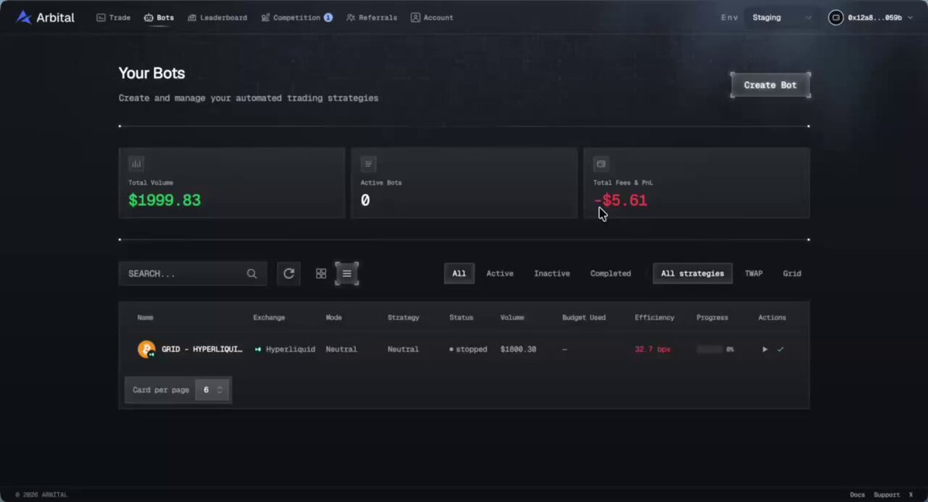Refresh the bots list
The width and height of the screenshot is (928, 502).
pyautogui.click(x=288, y=273)
